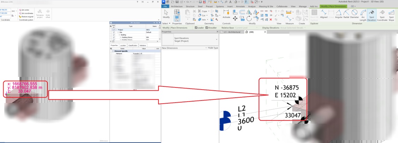Viewport: 398px width, 143px height.
Task: Click the Move tool in Modify panel
Action: click(235, 18)
